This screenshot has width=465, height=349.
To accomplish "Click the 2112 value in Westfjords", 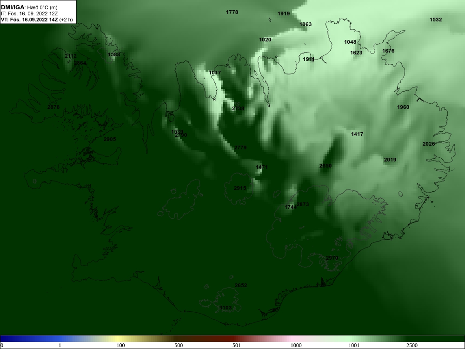I will [71, 56].
